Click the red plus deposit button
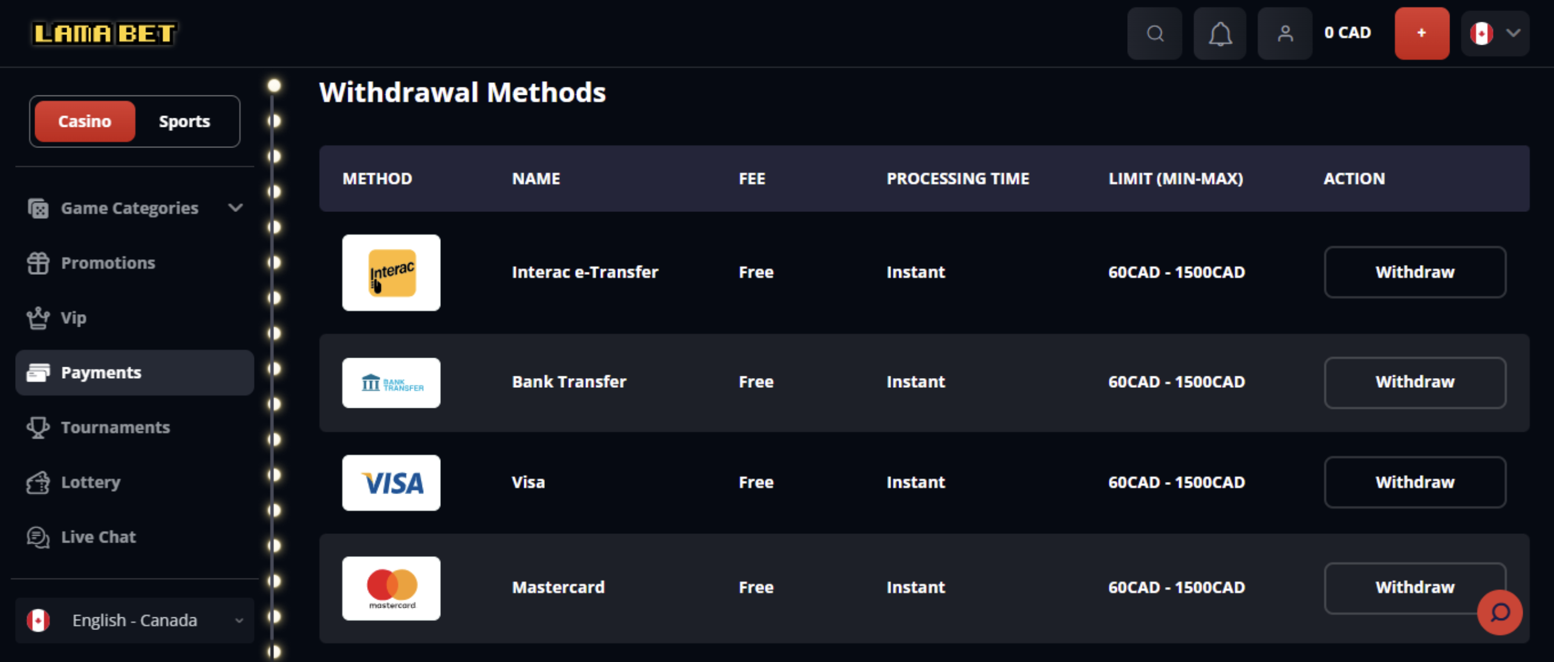The width and height of the screenshot is (1554, 662). [1422, 33]
